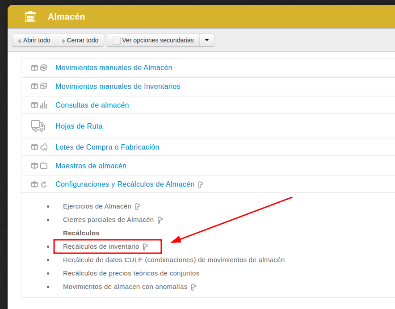The image size is (395, 309).
Task: Toggle the flag next to Cierres parciales de Almacén
Action: tap(160, 220)
